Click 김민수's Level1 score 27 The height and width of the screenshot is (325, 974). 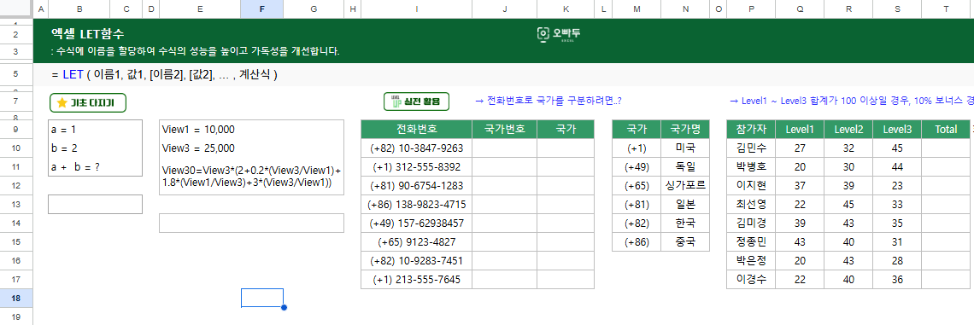pos(800,148)
